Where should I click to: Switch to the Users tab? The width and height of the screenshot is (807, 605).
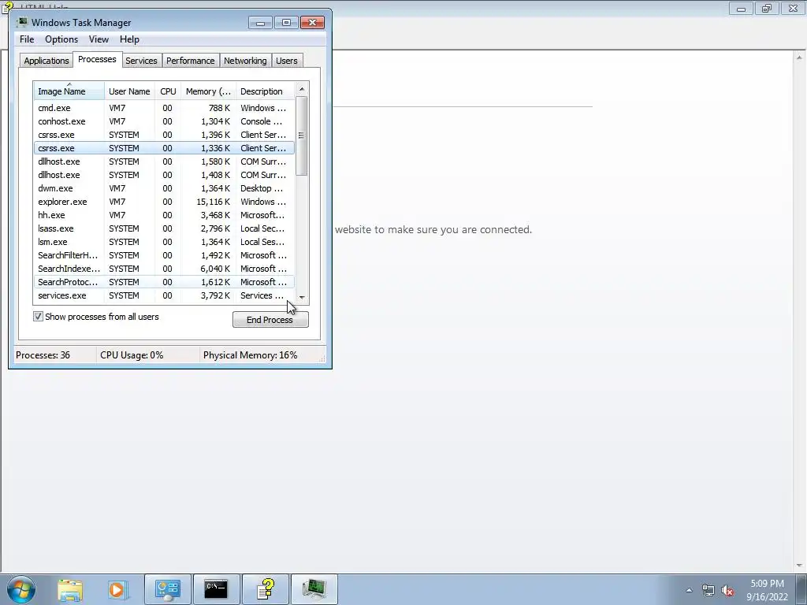[286, 61]
